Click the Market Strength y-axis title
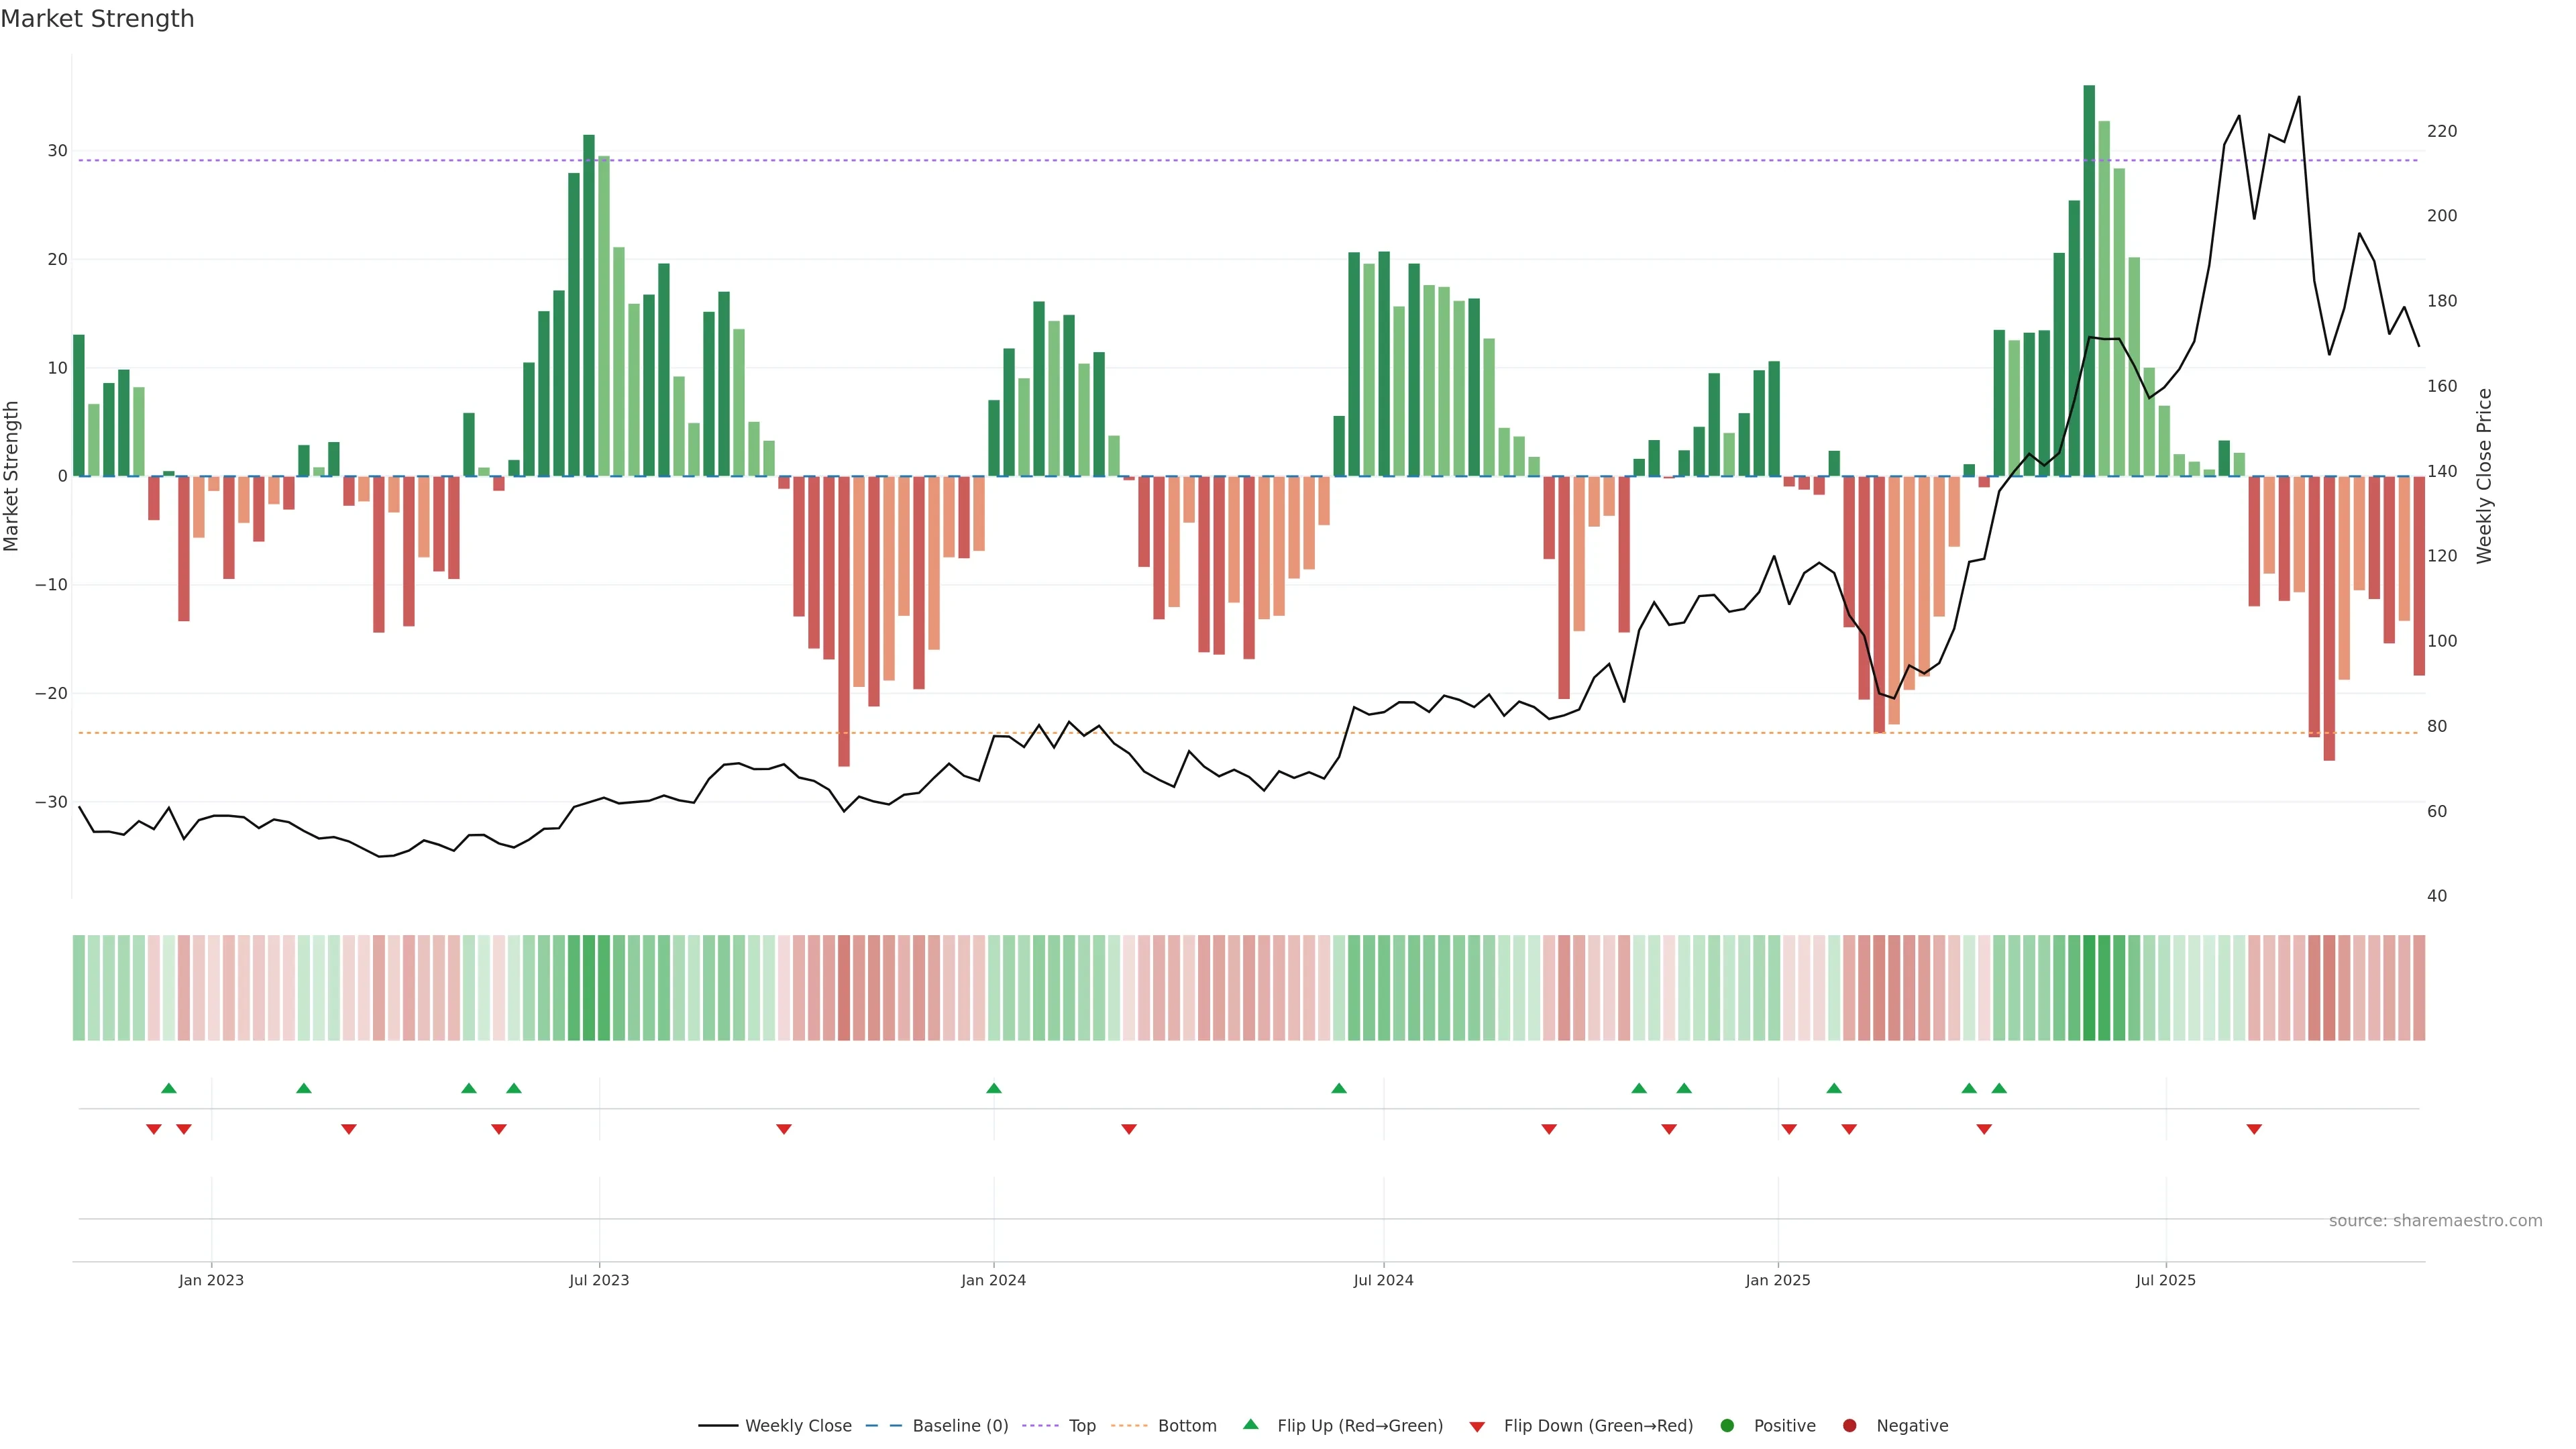The image size is (2576, 1449). tap(12, 476)
